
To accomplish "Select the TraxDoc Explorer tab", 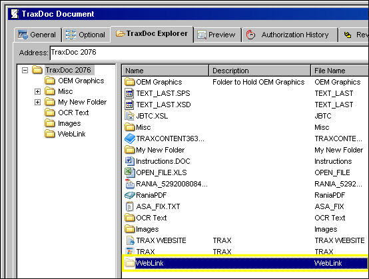I will (x=152, y=34).
